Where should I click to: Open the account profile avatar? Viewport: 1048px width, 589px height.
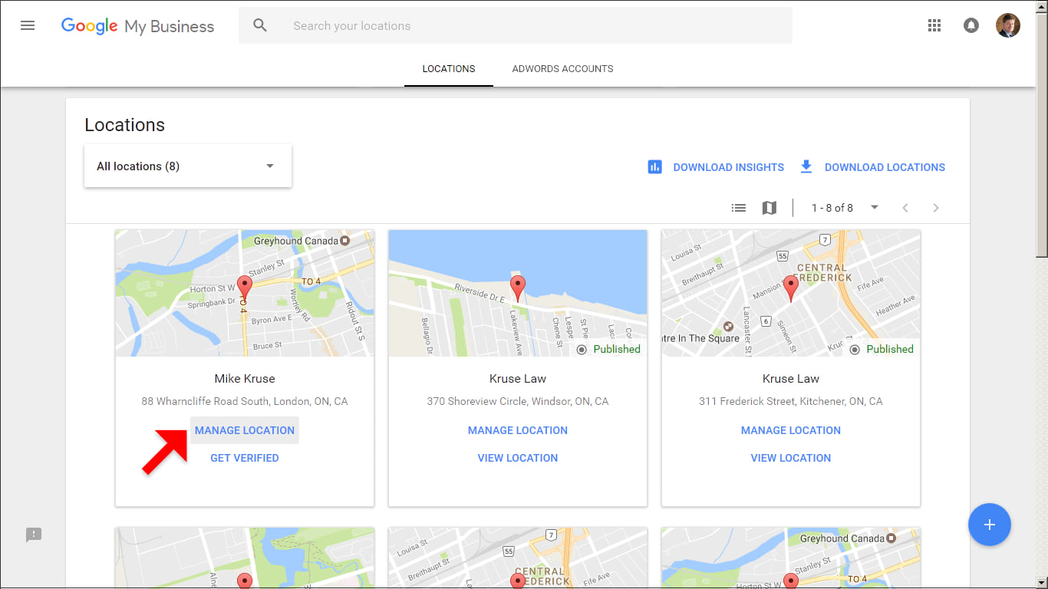pyautogui.click(x=1008, y=25)
